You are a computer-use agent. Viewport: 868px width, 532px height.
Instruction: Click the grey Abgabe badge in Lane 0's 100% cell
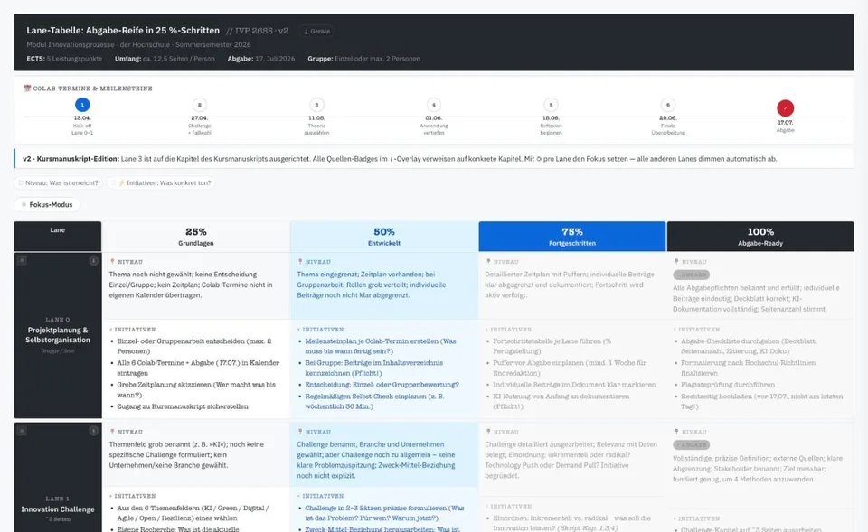[x=692, y=275]
